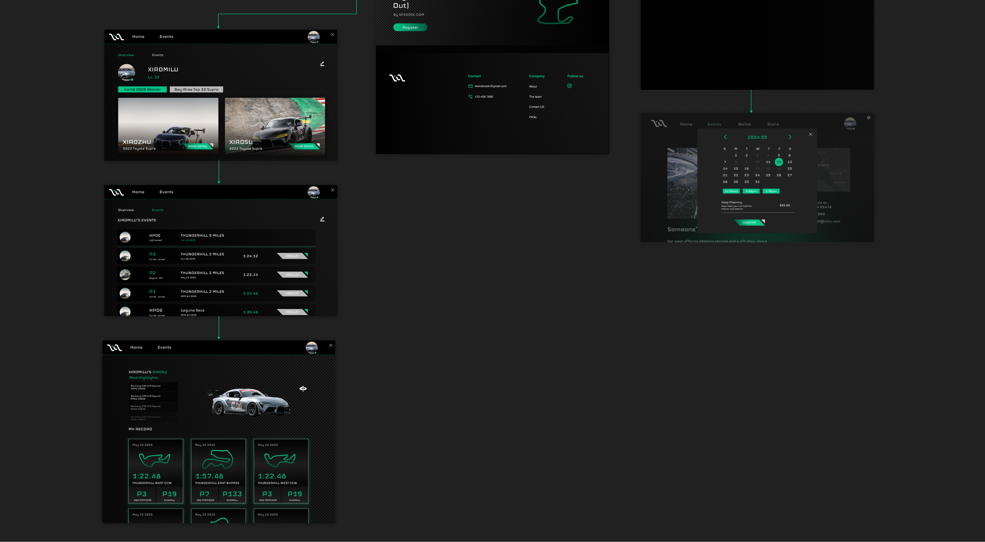Open the FAQs footer link
Image resolution: width=985 pixels, height=542 pixels.
coord(533,117)
